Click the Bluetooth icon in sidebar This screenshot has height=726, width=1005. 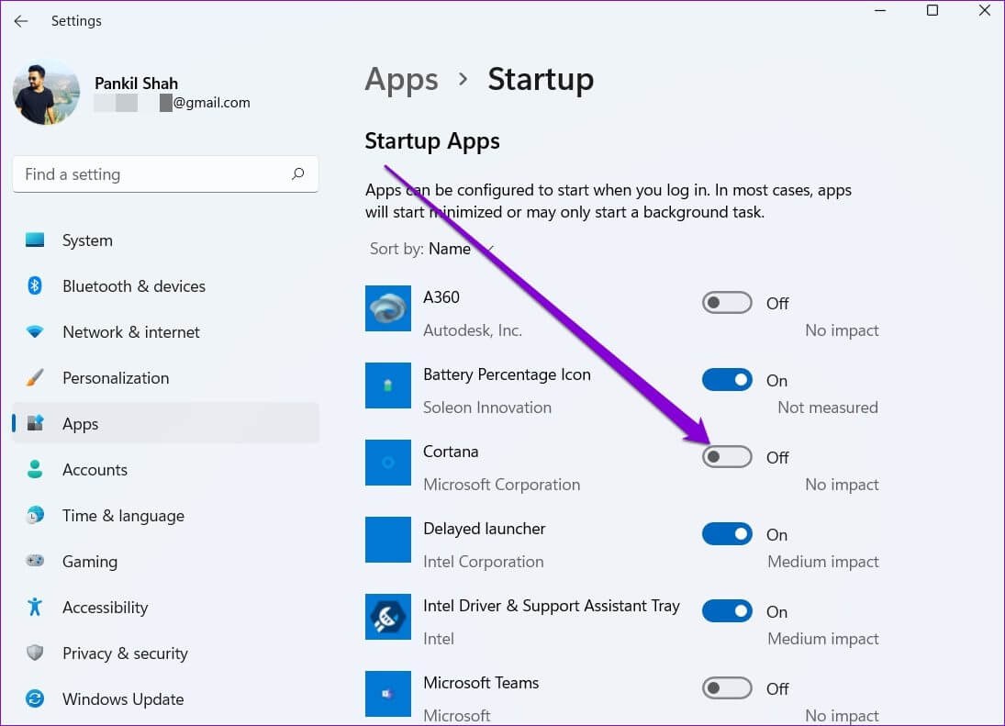point(35,285)
